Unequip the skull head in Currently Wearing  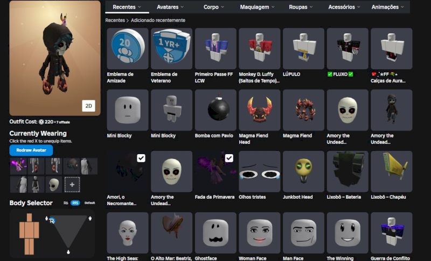point(53,185)
